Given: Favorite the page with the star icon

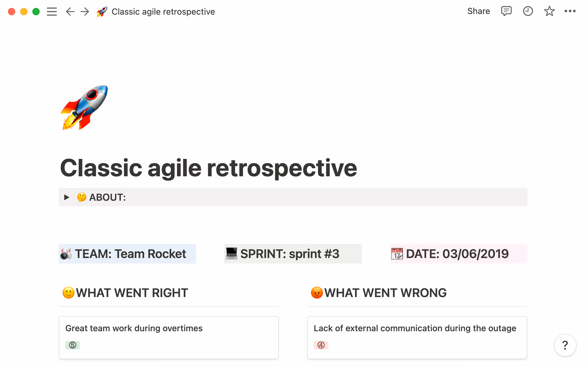Looking at the screenshot, I should click(549, 11).
